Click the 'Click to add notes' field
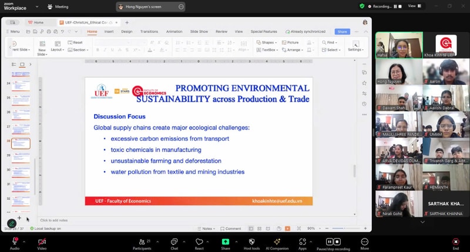This screenshot has height=252, width=470. (x=54, y=220)
